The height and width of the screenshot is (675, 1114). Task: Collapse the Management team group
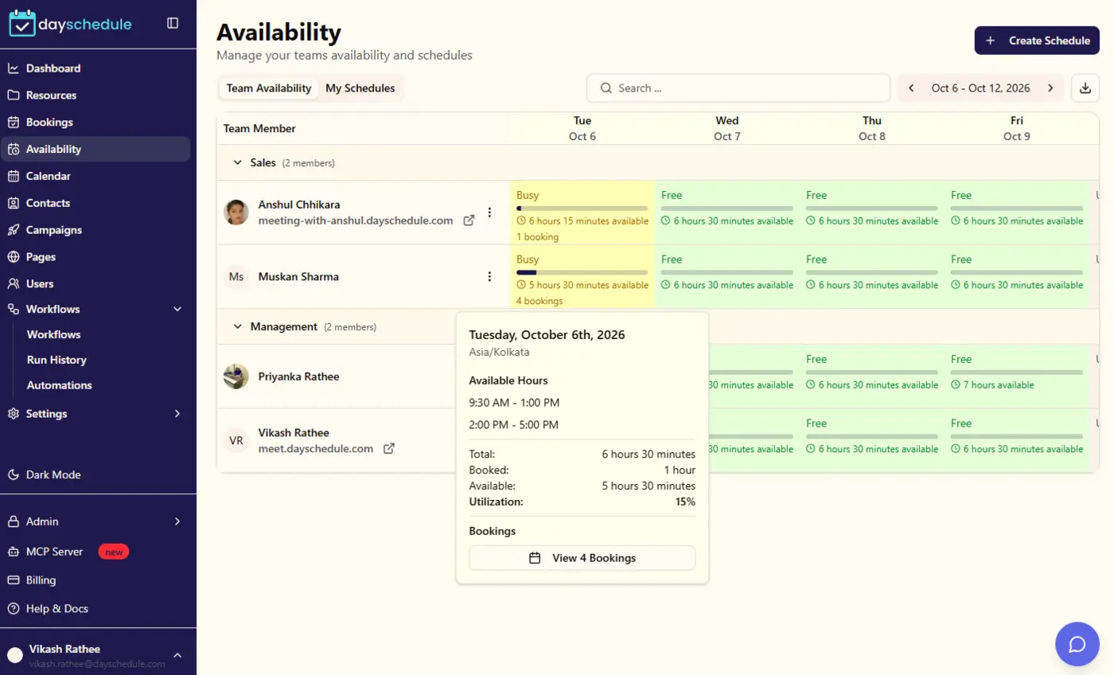point(237,326)
